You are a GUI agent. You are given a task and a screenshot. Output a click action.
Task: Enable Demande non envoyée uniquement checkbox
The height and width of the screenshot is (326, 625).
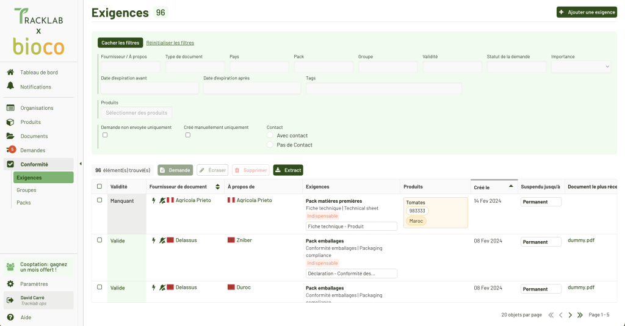click(x=105, y=135)
